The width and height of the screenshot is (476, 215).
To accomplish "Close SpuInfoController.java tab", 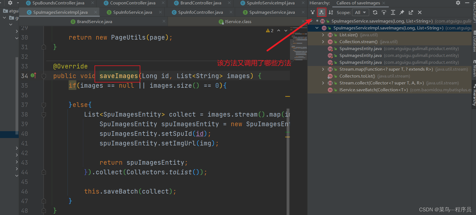I will [x=231, y=12].
